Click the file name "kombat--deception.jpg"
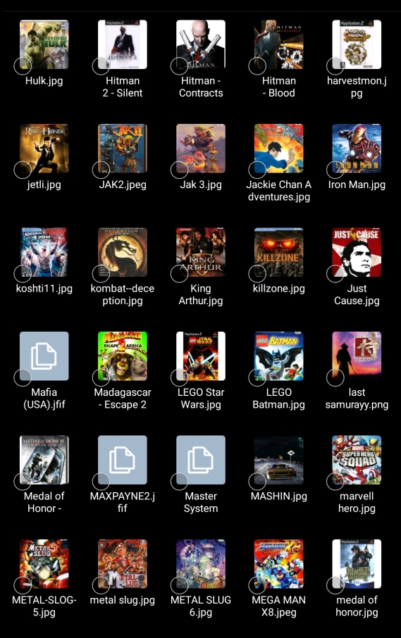The image size is (401, 638). click(x=123, y=294)
